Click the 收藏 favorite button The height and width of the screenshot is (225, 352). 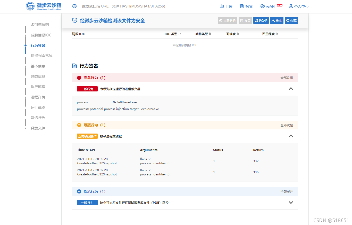coord(291,21)
